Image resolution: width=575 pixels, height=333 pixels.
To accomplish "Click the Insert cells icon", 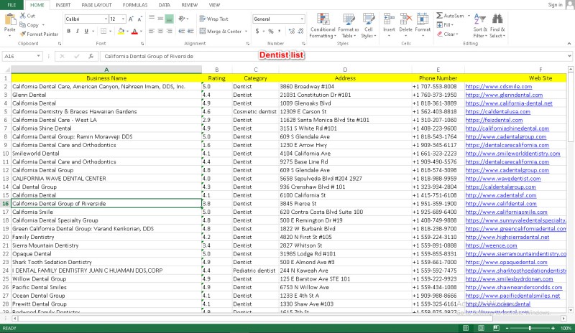I will click(389, 19).
